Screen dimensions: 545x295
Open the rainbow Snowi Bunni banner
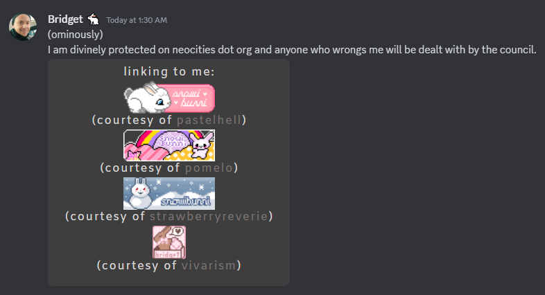[169, 145]
